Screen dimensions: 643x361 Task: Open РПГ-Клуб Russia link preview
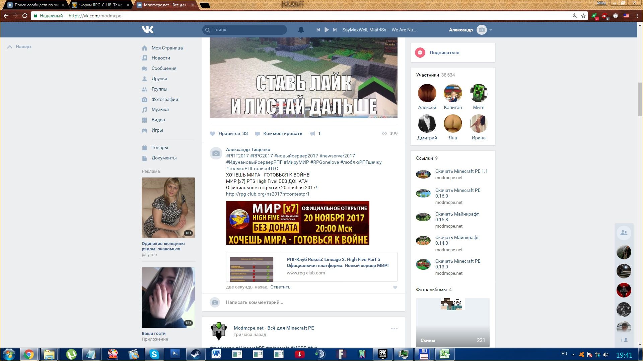[x=311, y=267]
